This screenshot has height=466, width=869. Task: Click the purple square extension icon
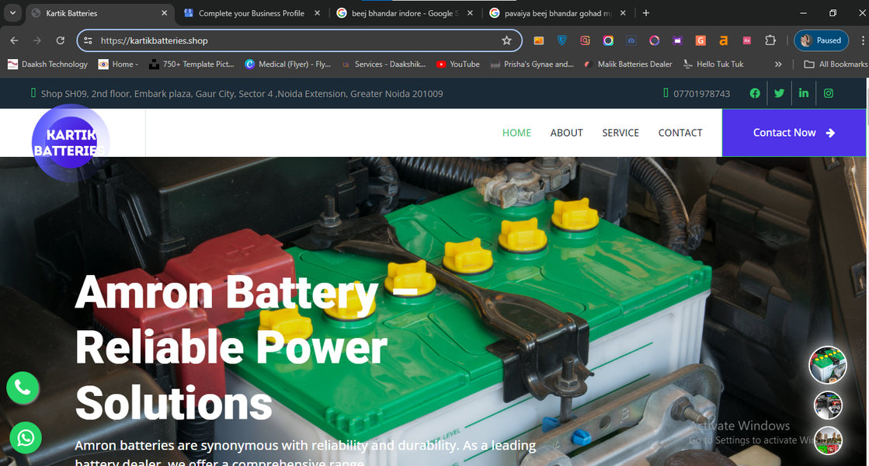coord(677,40)
